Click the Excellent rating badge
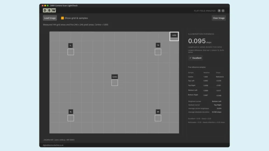269x151 pixels. pyautogui.click(x=195, y=58)
